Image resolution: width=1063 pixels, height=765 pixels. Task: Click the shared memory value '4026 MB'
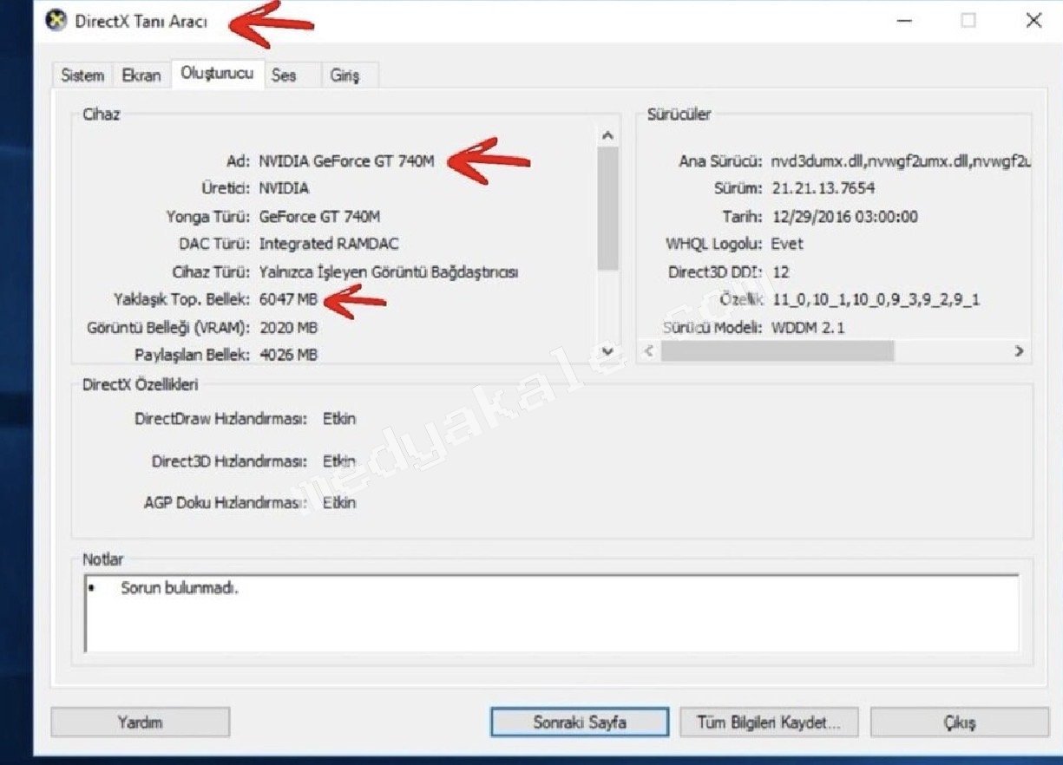[288, 355]
